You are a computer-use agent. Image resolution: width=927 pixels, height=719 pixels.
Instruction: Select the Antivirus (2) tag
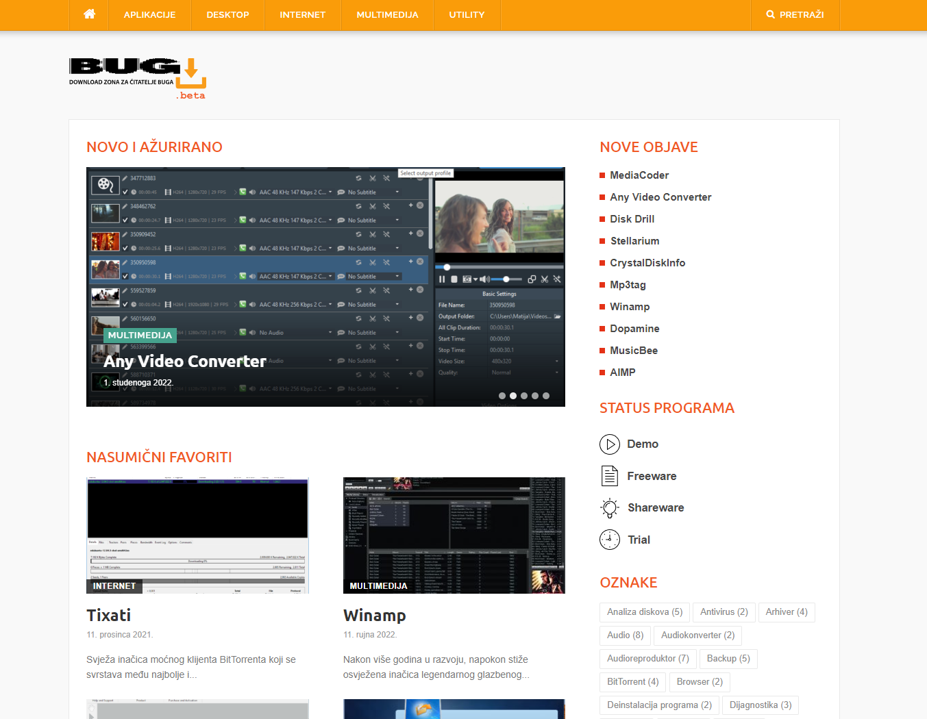[724, 612]
